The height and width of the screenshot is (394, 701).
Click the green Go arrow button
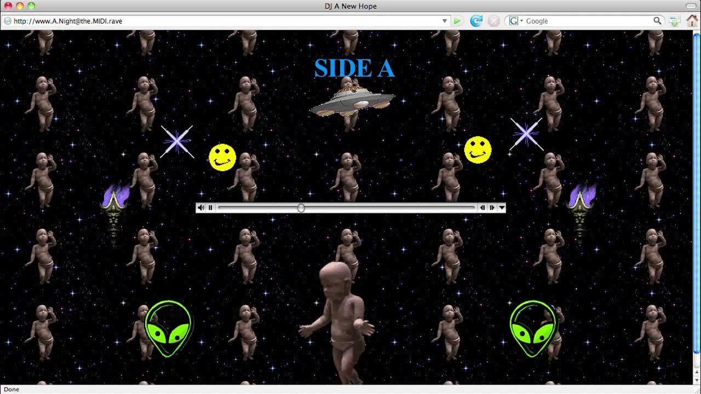click(x=457, y=21)
